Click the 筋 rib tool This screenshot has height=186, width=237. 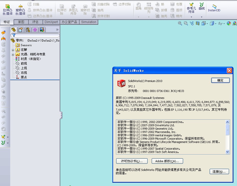click(160, 4)
